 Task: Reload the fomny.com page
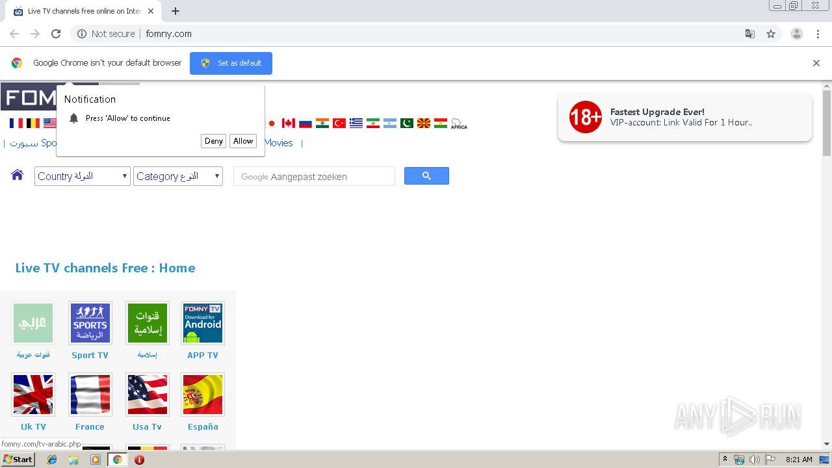56,34
